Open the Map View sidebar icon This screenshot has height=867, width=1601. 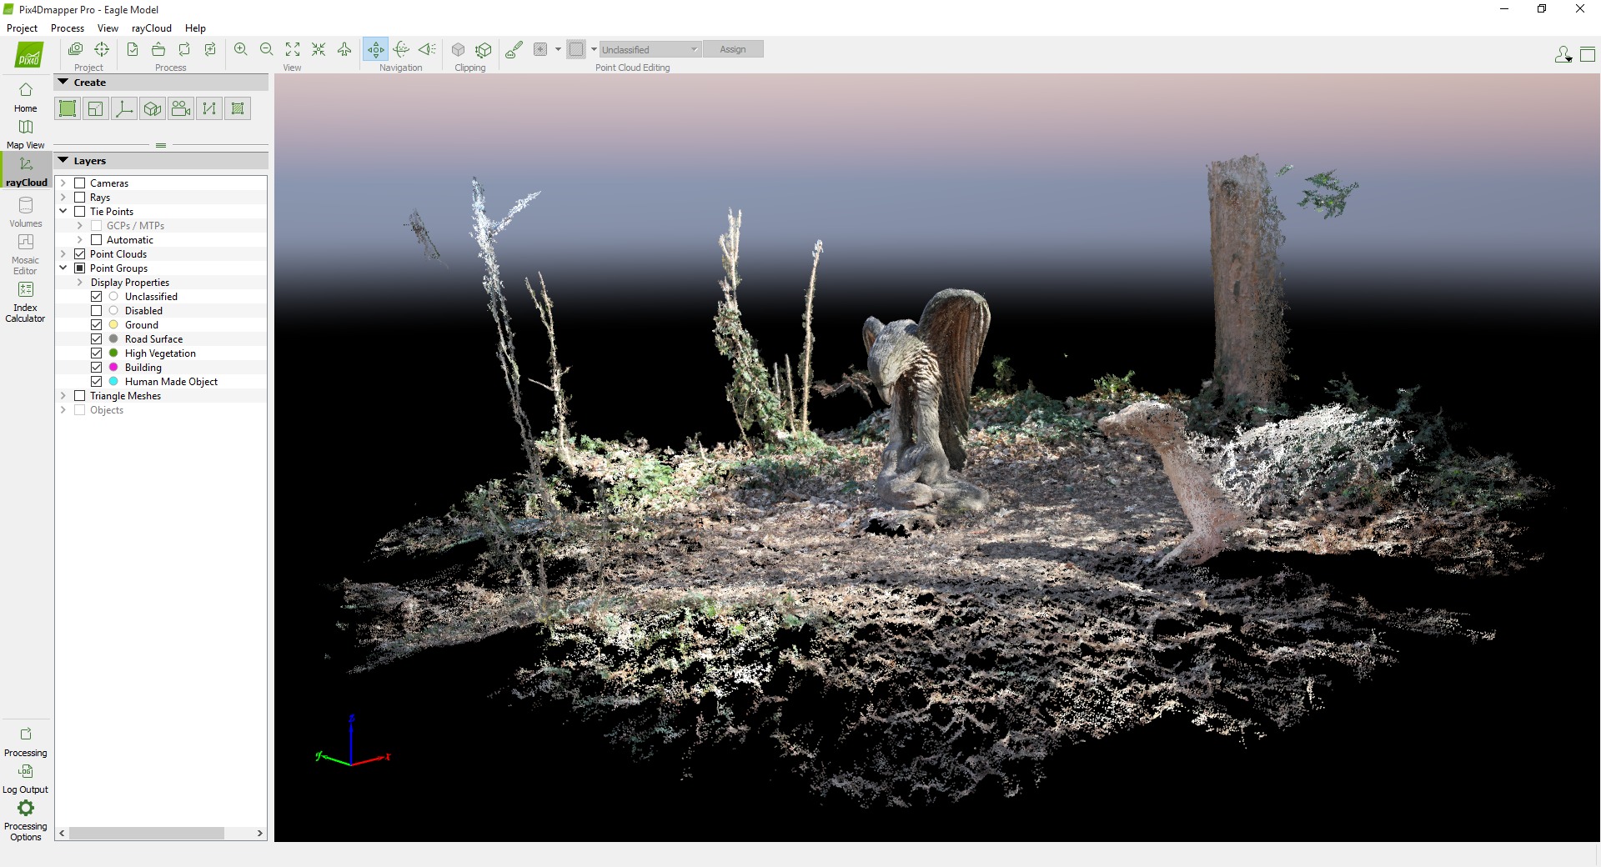tap(25, 133)
